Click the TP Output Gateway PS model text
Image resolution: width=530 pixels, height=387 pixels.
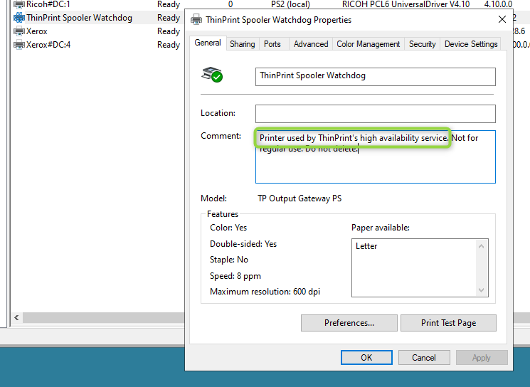coord(300,198)
